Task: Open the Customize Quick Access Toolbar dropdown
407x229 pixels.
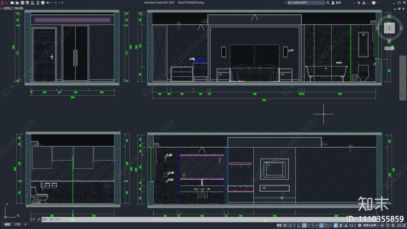Action: (x=62, y=3)
